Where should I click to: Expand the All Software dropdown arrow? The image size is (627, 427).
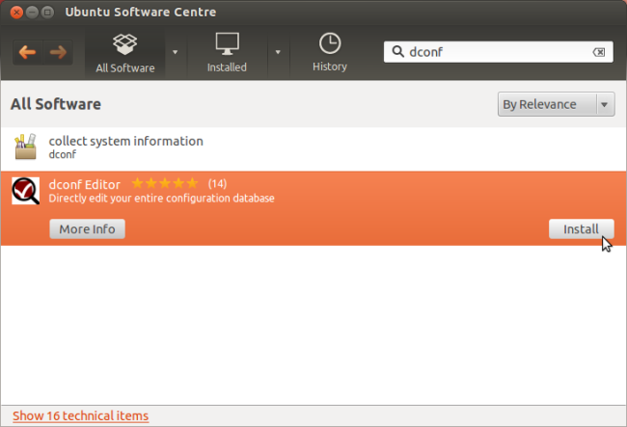tap(176, 52)
